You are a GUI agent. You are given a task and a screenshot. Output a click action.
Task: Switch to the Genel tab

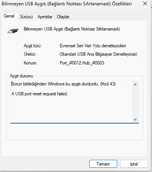9,16
